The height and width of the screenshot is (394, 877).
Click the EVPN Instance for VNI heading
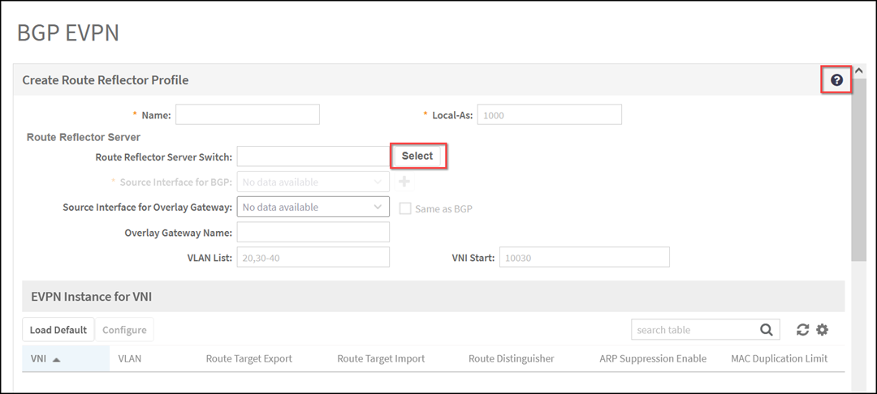[91, 297]
